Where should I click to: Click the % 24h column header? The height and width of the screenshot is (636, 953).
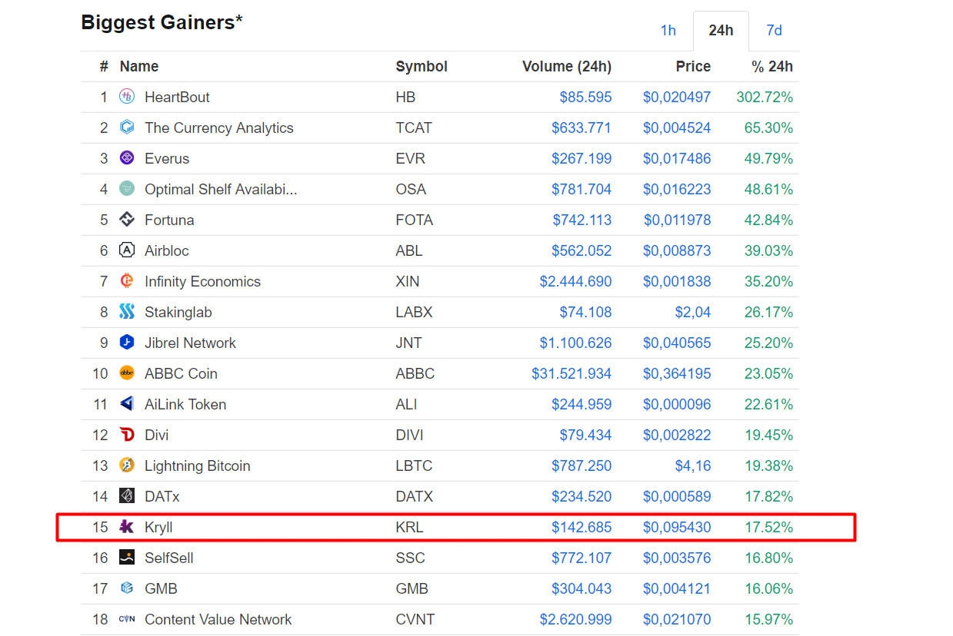click(772, 67)
